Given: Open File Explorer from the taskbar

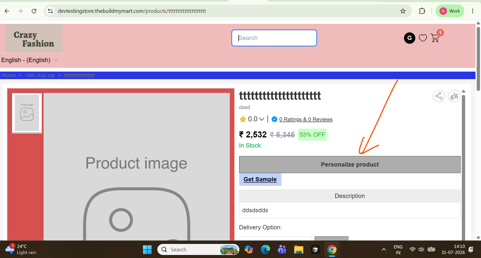Looking at the screenshot, I should coord(299,249).
